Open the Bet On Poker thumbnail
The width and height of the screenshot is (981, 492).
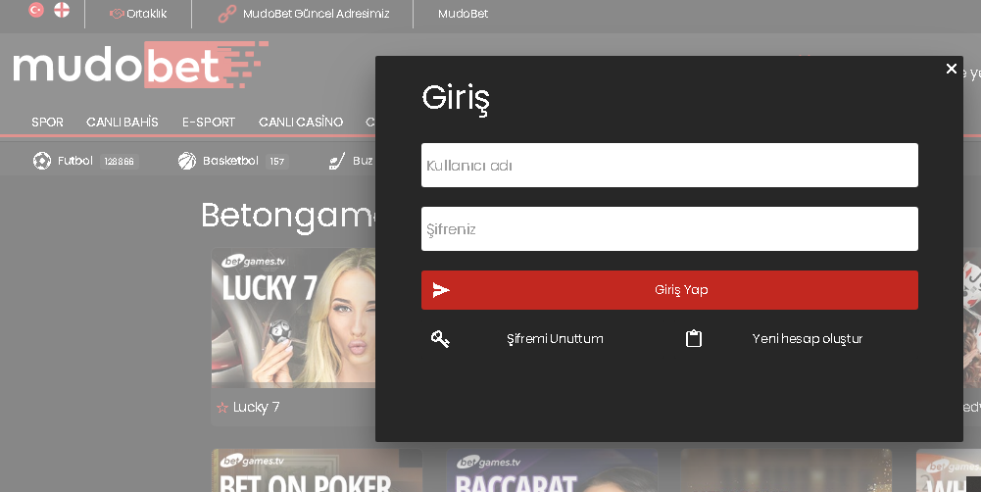[x=317, y=470]
